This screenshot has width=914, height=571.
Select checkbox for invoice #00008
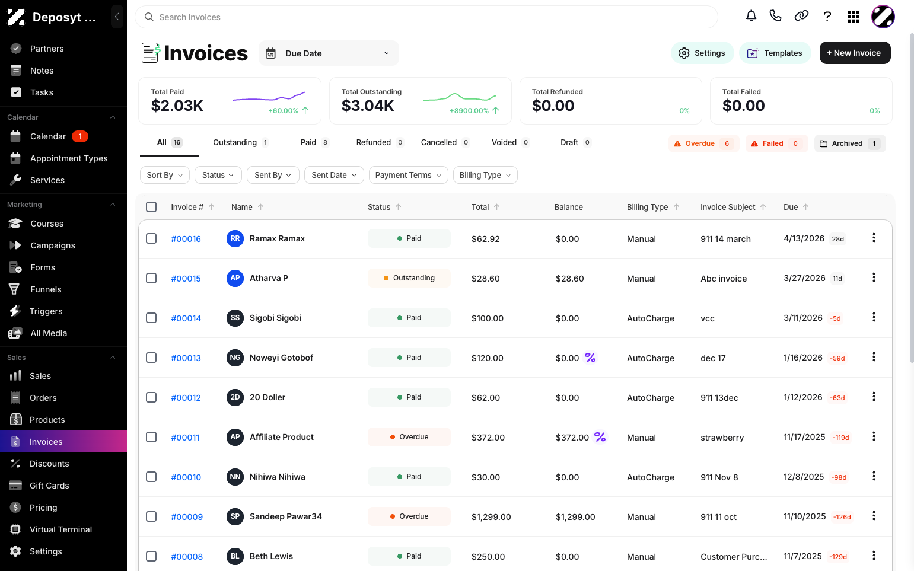click(151, 556)
